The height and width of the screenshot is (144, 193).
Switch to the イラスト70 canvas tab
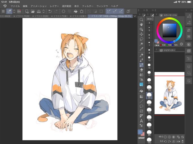[x=22, y=16]
